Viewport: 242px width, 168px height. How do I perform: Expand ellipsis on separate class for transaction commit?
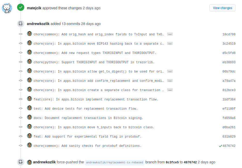[x=170, y=90]
